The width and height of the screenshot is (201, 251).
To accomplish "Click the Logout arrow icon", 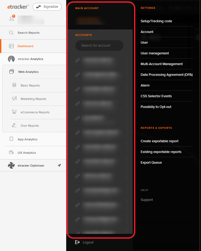I will (77, 242).
